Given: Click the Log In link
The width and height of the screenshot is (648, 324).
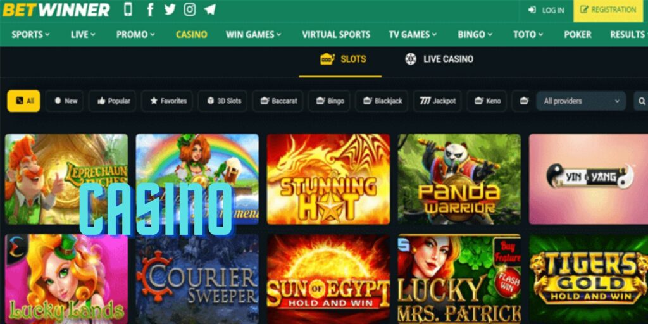Looking at the screenshot, I should 546,10.
